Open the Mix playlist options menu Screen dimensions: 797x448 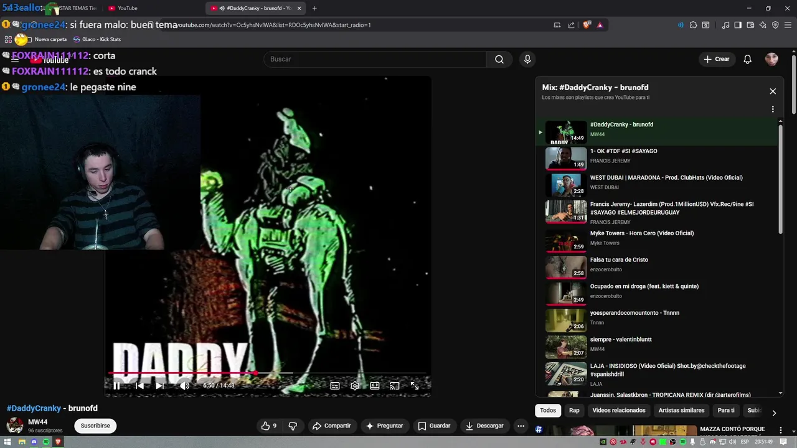pos(773,109)
